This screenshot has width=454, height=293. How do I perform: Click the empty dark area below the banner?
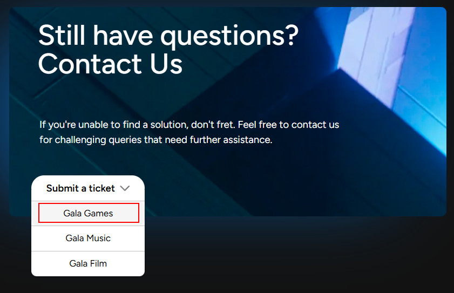tap(289, 255)
